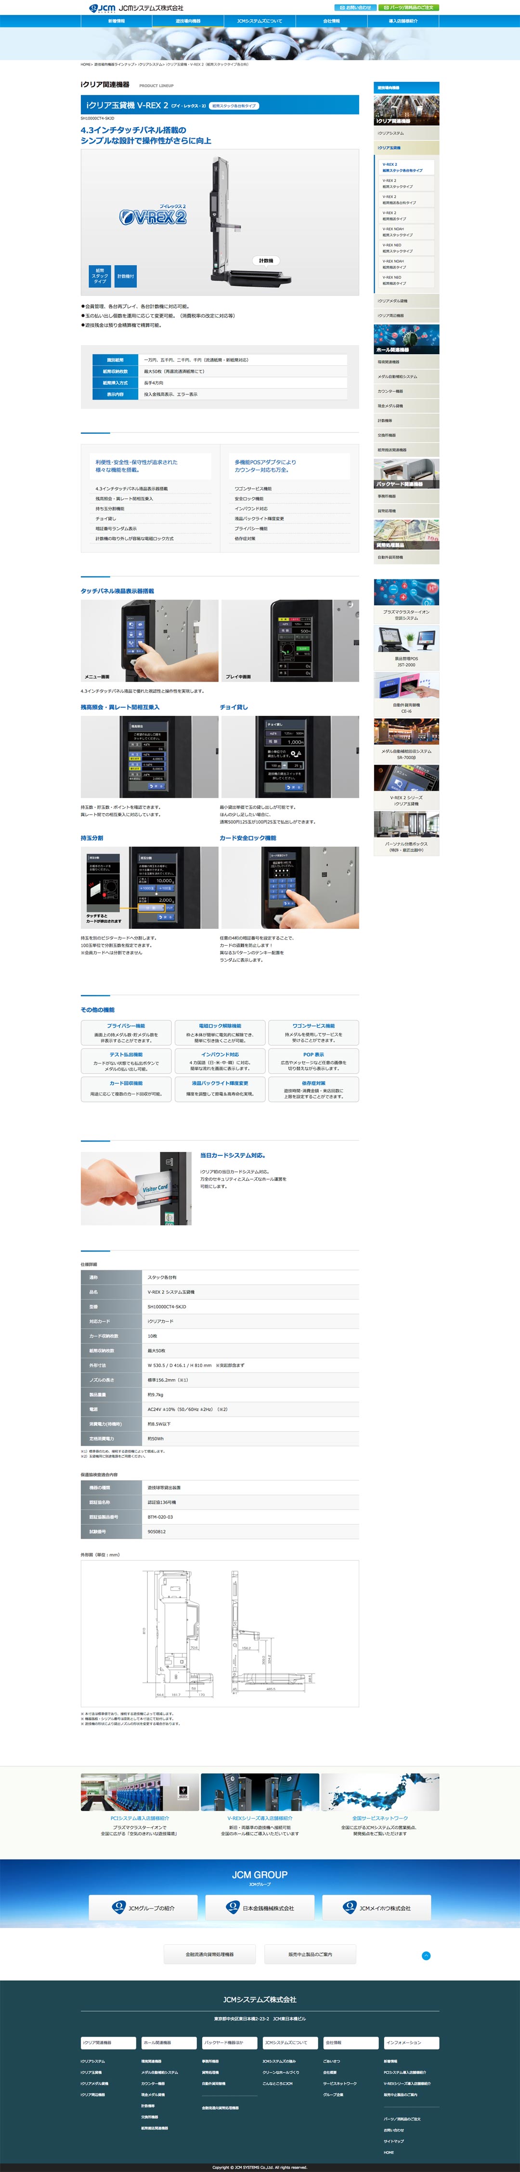520x2172 pixels.
Task: Click the バックヤード機器ほか footer heading
Action: (x=229, y=2042)
